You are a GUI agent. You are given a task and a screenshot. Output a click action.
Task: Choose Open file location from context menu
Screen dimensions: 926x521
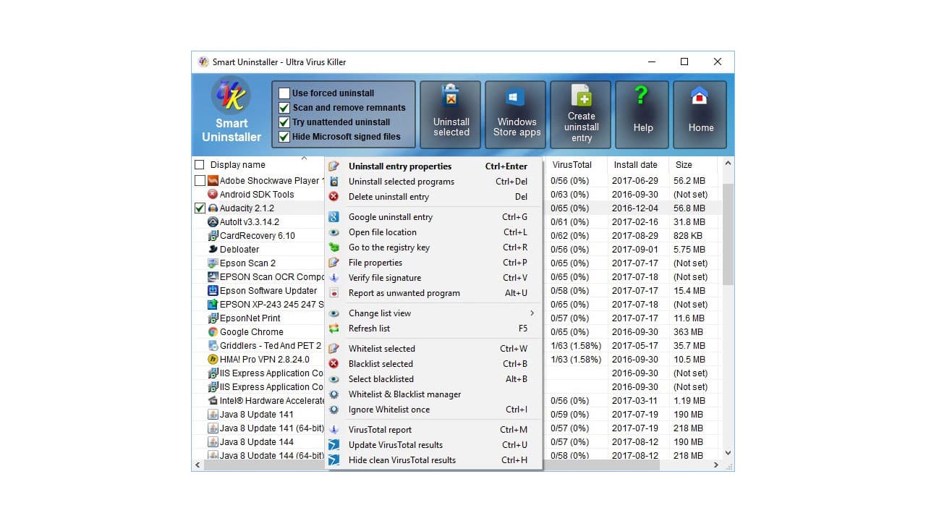pos(382,232)
